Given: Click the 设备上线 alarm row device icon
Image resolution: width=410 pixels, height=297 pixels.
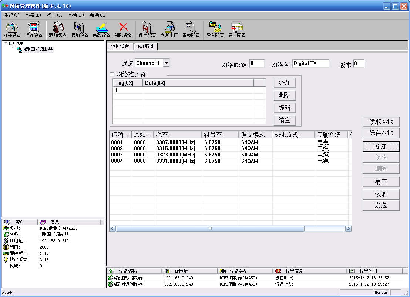Looking at the screenshot, I should coord(110,284).
